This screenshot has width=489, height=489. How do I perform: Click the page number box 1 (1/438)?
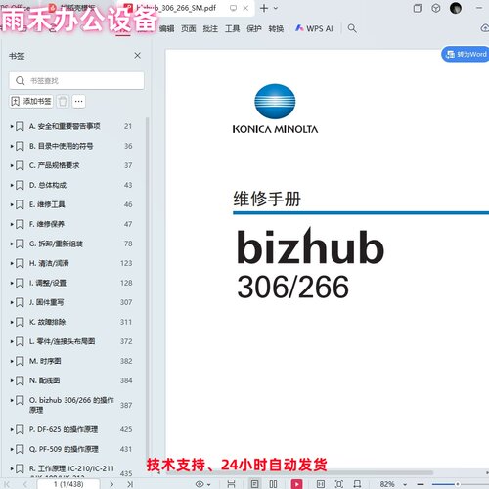68,484
